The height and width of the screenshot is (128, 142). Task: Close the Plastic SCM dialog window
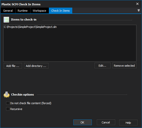pos(137,4)
